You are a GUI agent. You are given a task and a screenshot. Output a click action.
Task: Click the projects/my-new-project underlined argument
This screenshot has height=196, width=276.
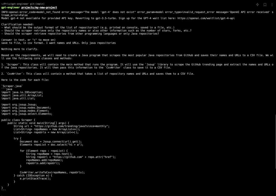pyautogui.click(x=39, y=8)
